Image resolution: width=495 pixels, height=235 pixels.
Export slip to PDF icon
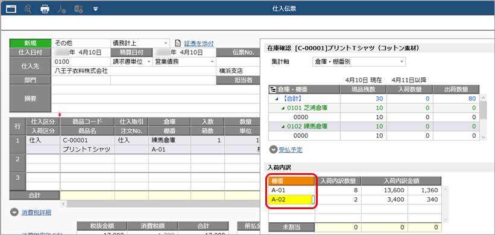(x=61, y=9)
